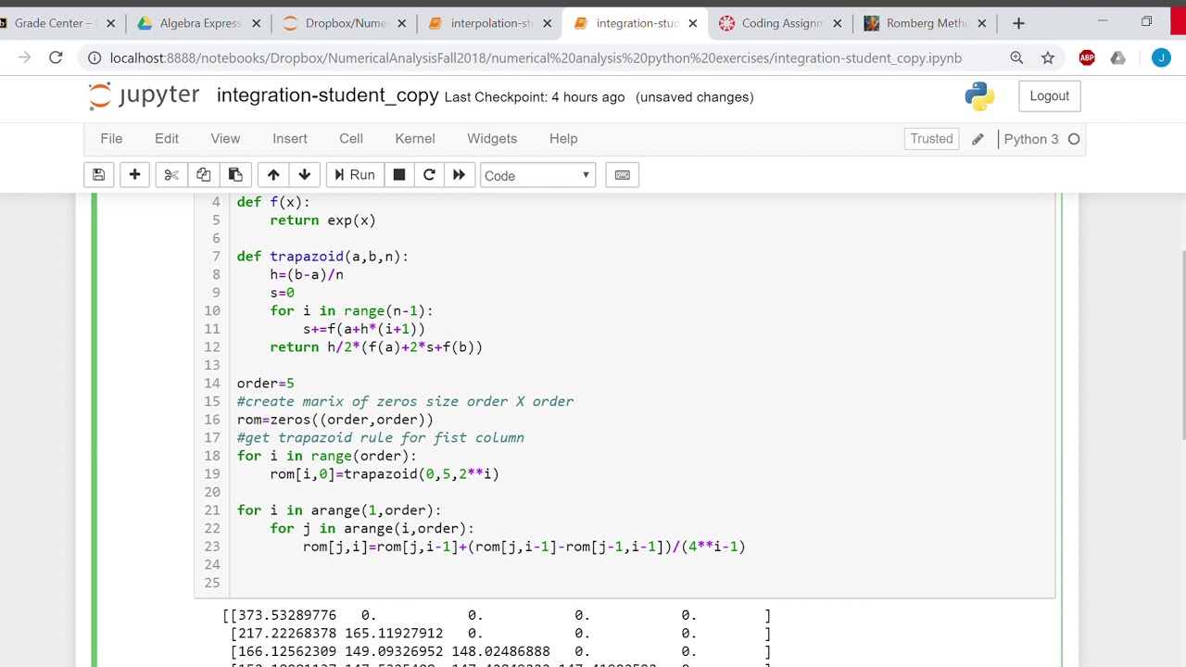Open the Edit menu
Viewport: 1186px width, 667px height.
(167, 138)
